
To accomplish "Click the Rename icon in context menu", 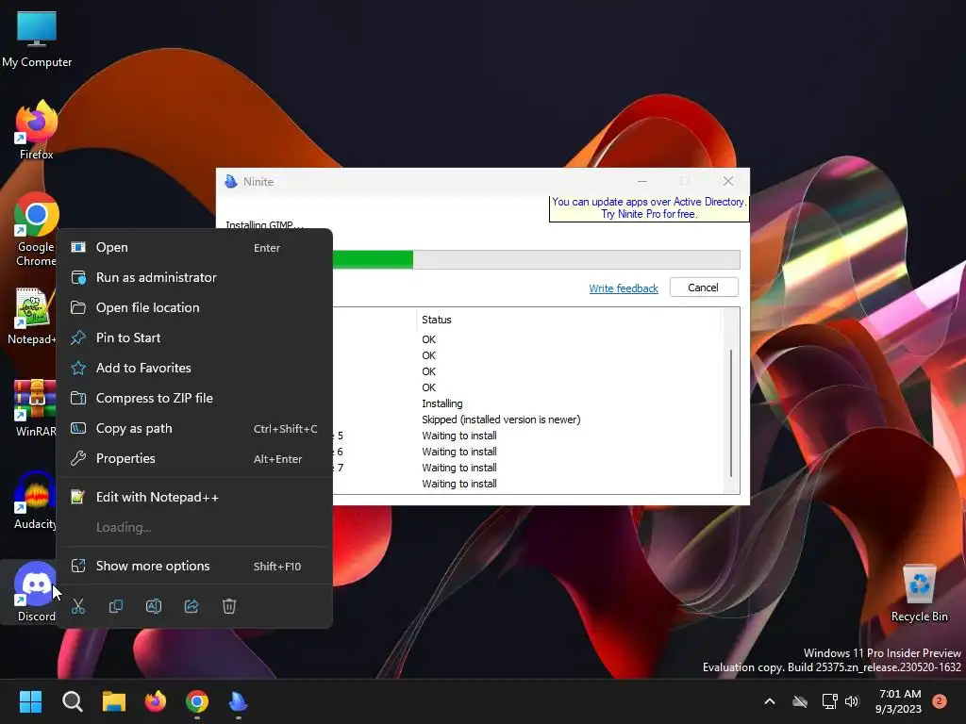I will point(154,606).
